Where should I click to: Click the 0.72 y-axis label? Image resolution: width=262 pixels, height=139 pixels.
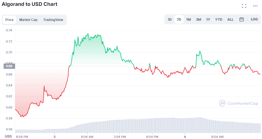(9, 41)
